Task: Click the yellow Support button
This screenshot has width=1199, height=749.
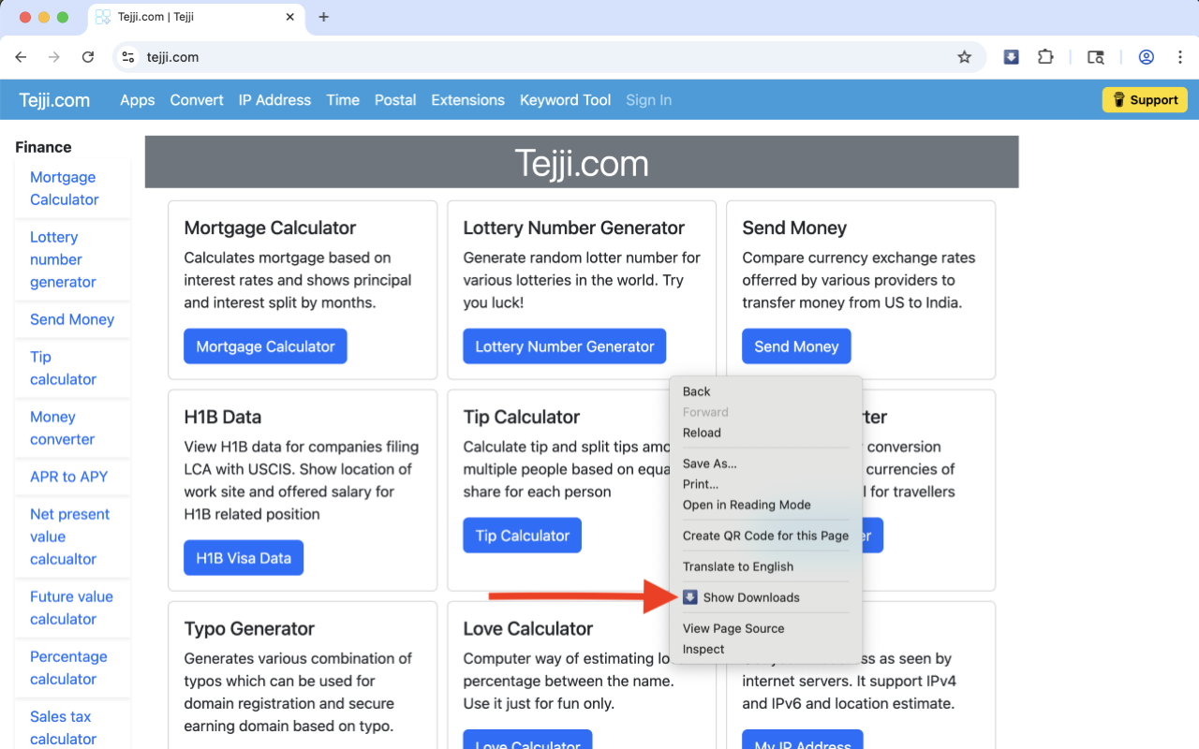Action: (1145, 100)
